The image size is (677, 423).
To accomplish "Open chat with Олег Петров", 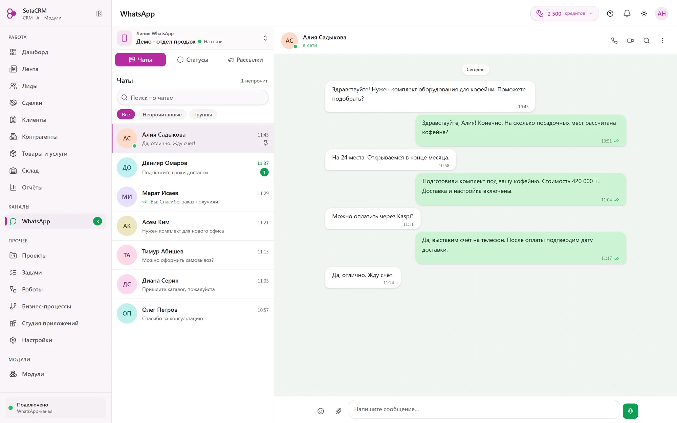I will (x=193, y=314).
